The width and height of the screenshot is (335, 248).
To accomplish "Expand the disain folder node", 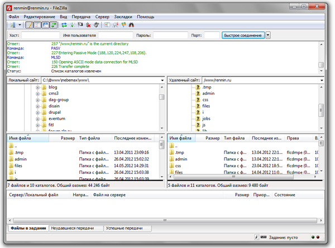I will click(x=37, y=106).
